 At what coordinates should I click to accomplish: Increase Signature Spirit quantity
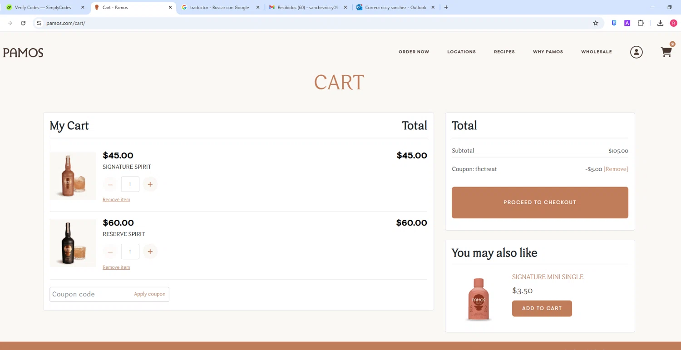coord(150,184)
